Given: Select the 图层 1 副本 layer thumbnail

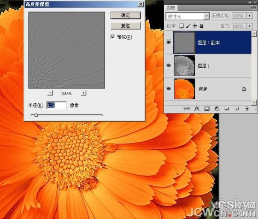Looking at the screenshot, I should point(184,42).
